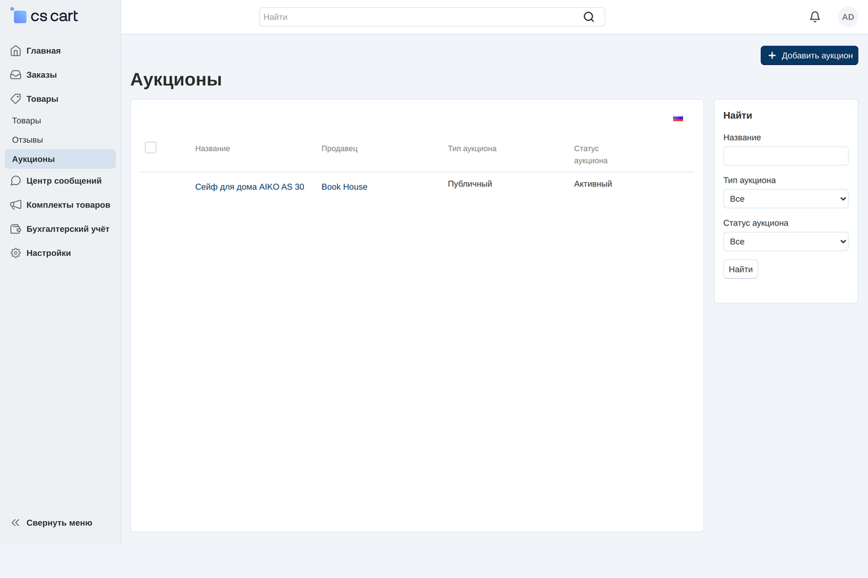The height and width of the screenshot is (578, 868).
Task: Open the Статус аукциона dropdown
Action: pos(786,241)
